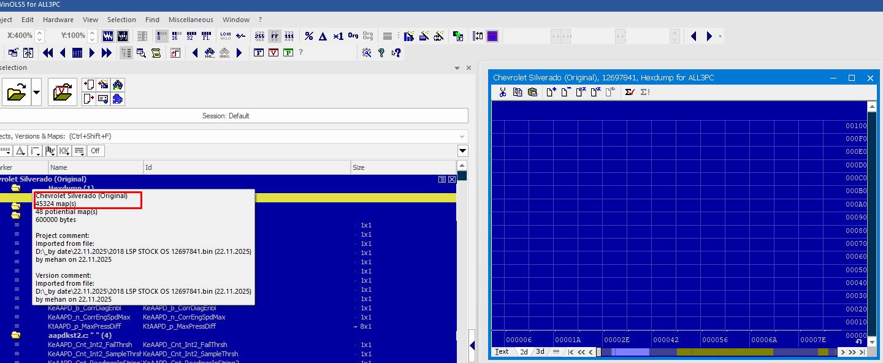This screenshot has width=883, height=363.
Task: Open the gear configuration settings icon
Action: point(367,53)
